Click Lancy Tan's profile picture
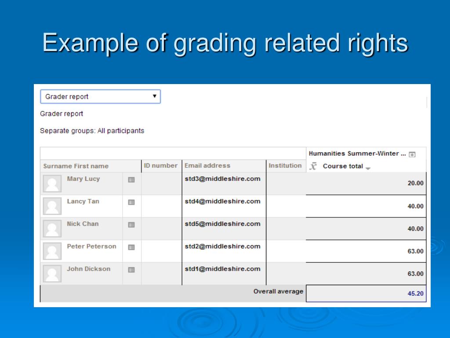Viewport: 450px width, 338px height. click(52, 206)
